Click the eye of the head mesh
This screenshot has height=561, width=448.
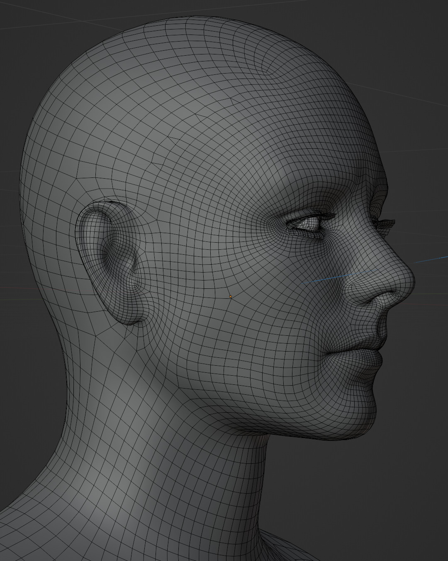(x=309, y=225)
